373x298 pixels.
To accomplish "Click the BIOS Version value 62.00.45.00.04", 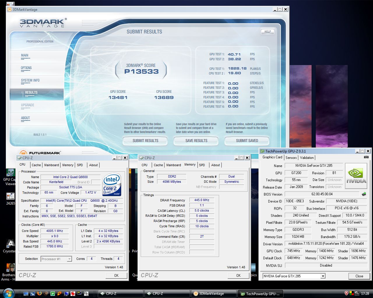I will (x=322, y=194).
